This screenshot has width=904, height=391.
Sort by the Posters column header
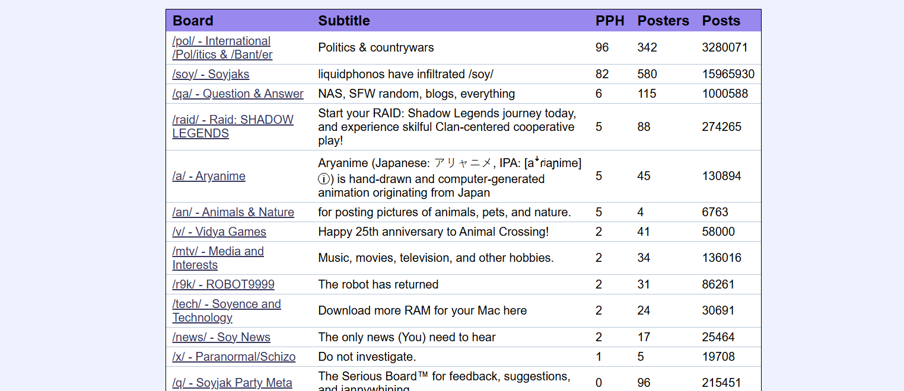tap(663, 21)
